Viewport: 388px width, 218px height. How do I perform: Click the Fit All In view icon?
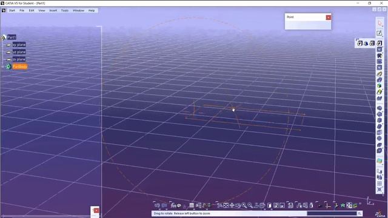[x=226, y=205]
